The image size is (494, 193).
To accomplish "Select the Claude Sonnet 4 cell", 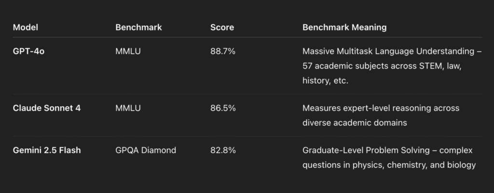I will click(x=47, y=108).
